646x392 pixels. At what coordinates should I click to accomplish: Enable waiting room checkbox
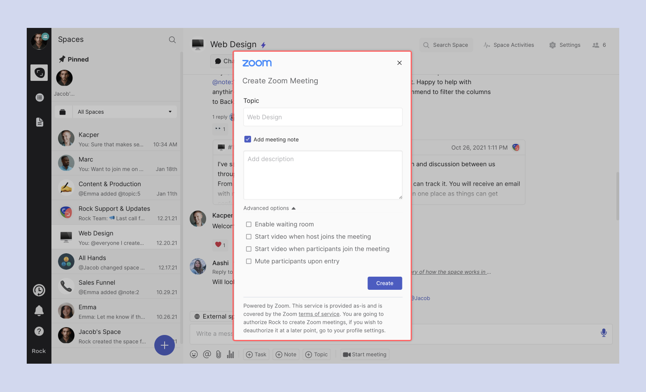click(249, 225)
